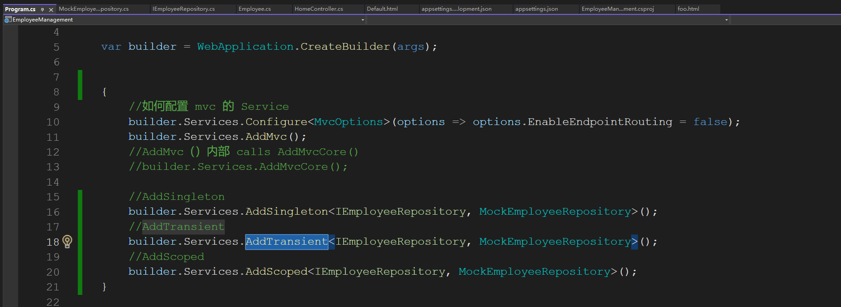Open the IEmployeeRepository.cs tab
Image resolution: width=841 pixels, height=307 pixels.
[x=183, y=9]
